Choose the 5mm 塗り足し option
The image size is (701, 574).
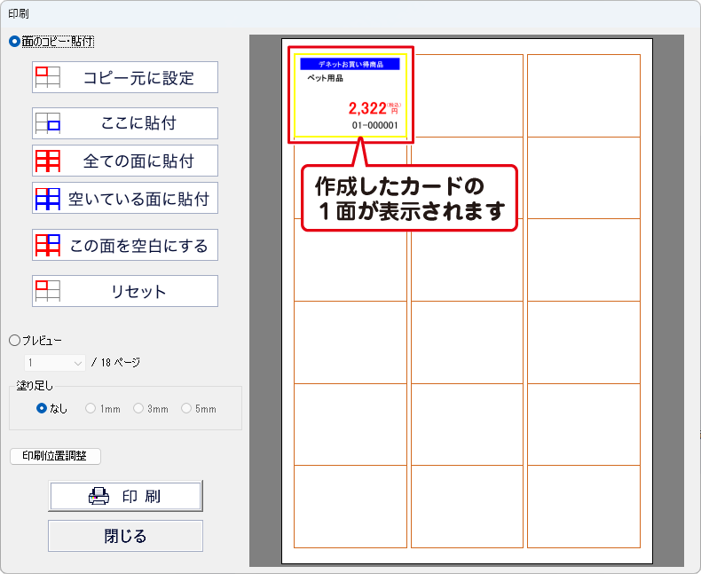(x=186, y=409)
